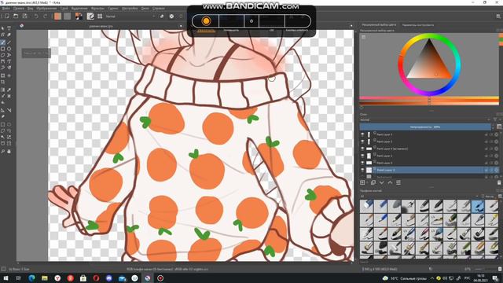Select the Move tool
This screenshot has width=503, height=283.
click(9, 75)
